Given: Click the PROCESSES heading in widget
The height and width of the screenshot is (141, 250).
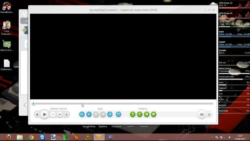Looking at the screenshot, I should (225, 69).
